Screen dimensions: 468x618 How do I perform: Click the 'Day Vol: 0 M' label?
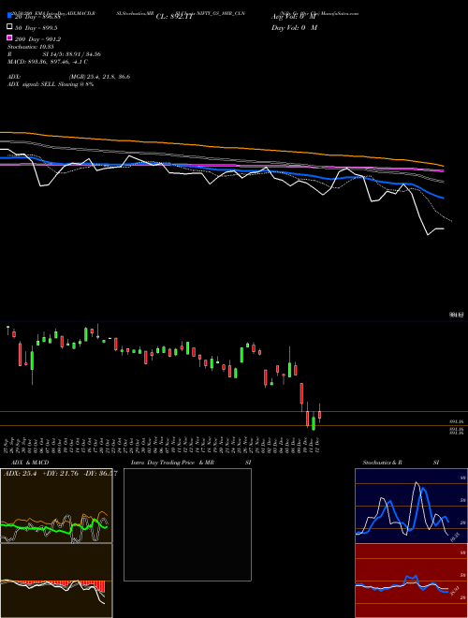click(294, 27)
